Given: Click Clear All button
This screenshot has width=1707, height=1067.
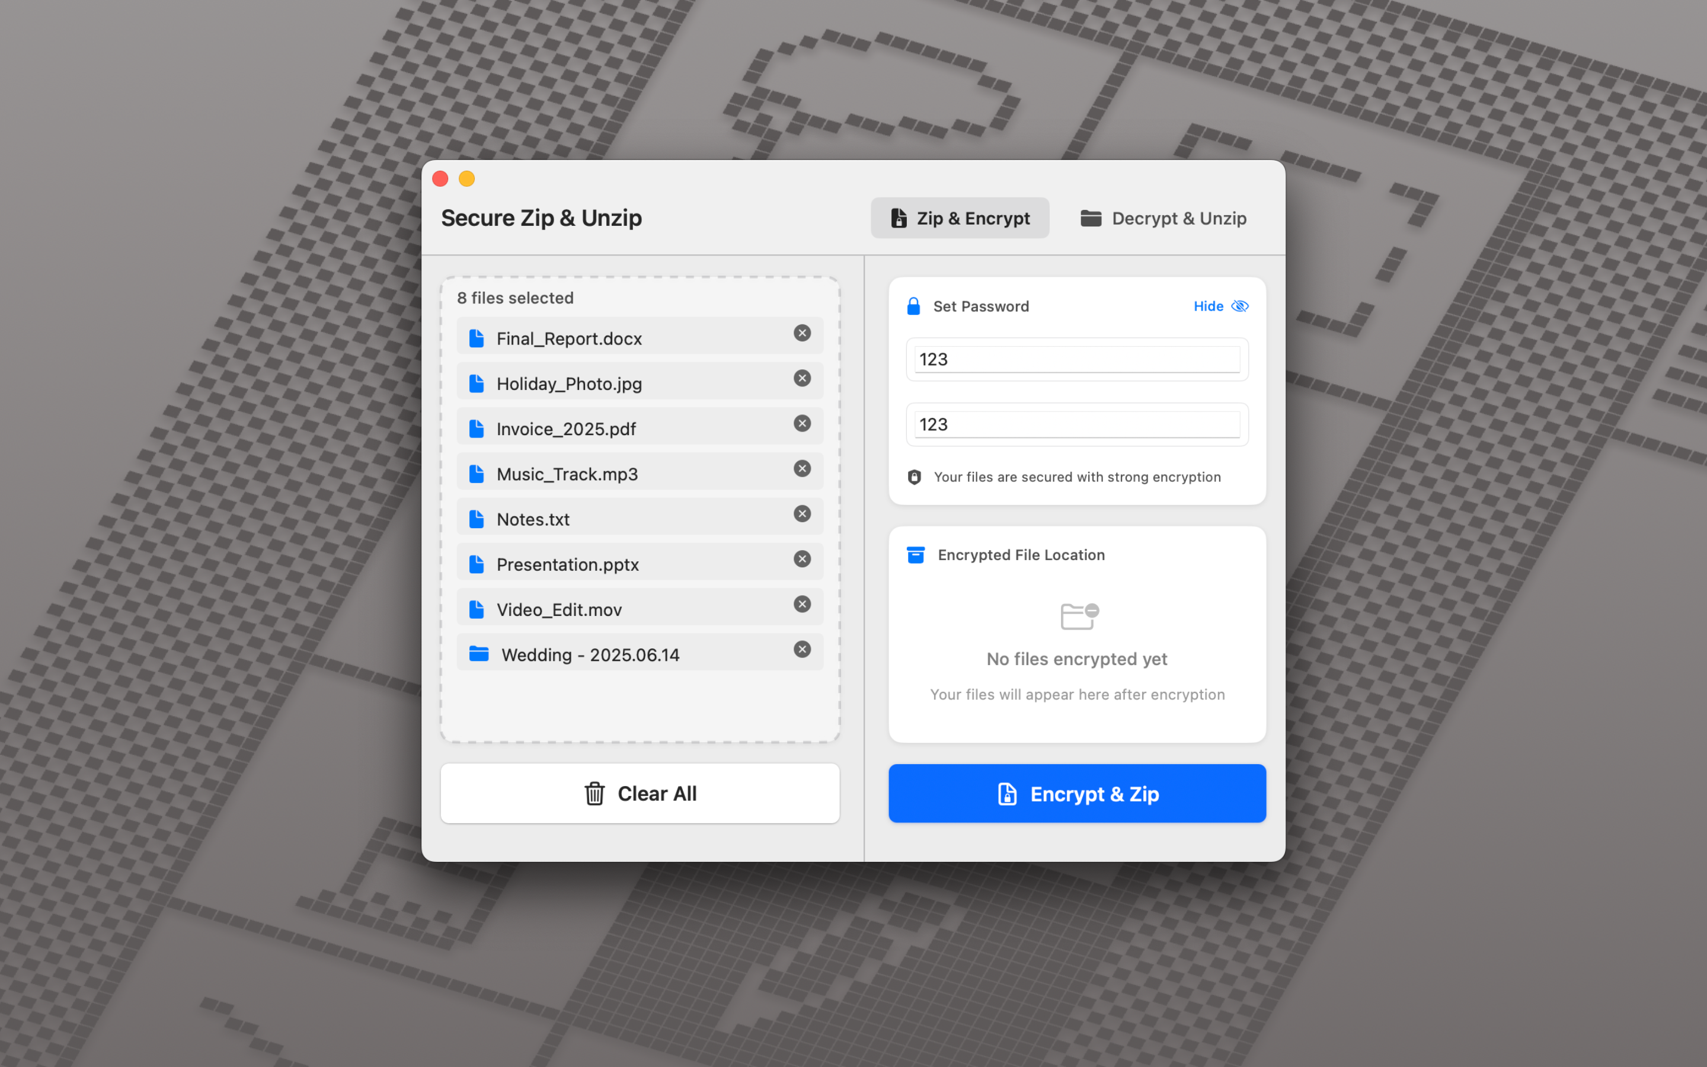Looking at the screenshot, I should 640,793.
